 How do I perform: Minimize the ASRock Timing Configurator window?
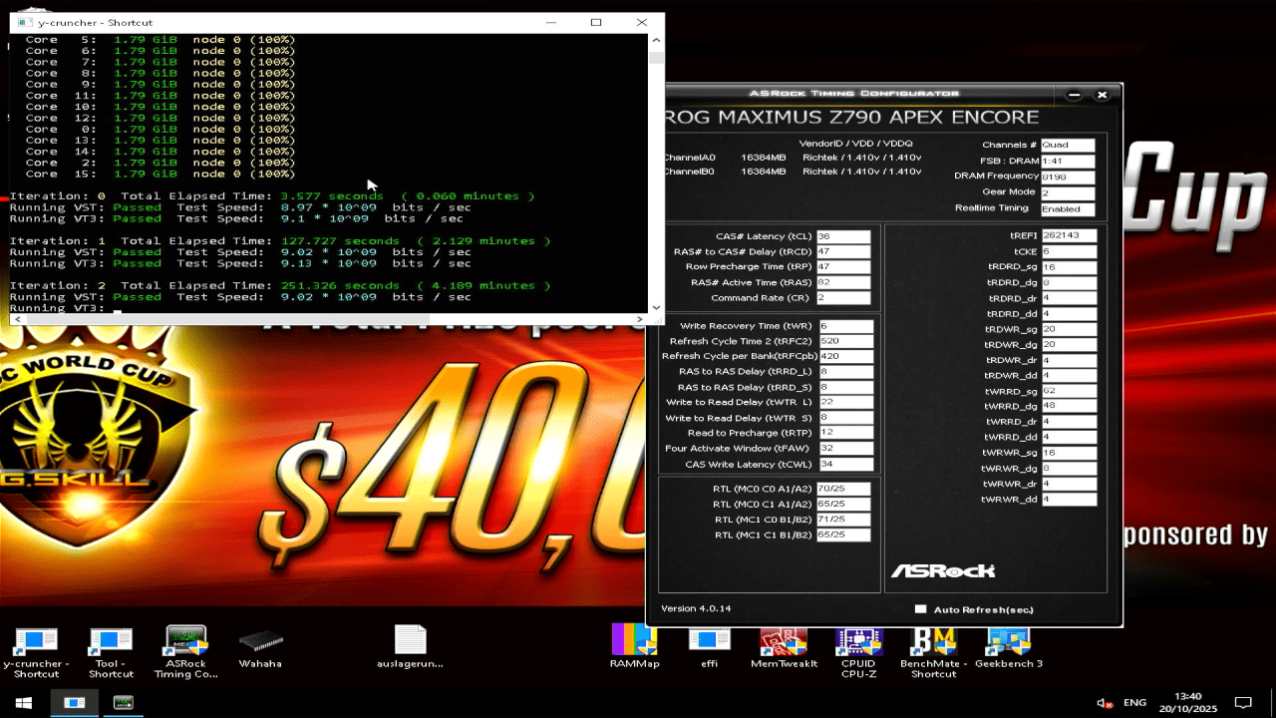tap(1074, 95)
